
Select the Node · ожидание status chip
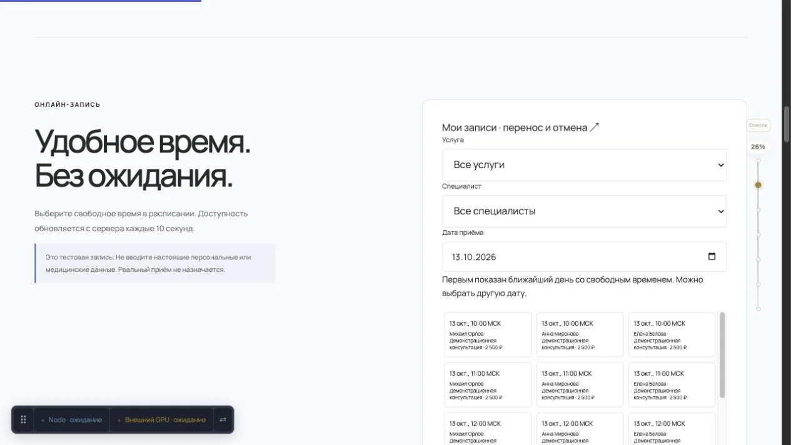click(71, 420)
